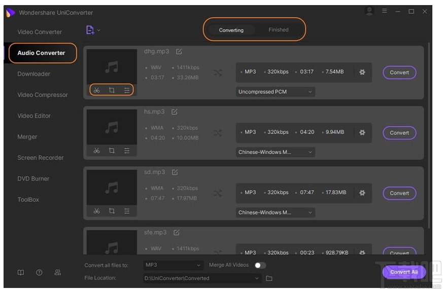Screen dimensions: 443x289
Task: Click the Add Files icon
Action: point(90,30)
